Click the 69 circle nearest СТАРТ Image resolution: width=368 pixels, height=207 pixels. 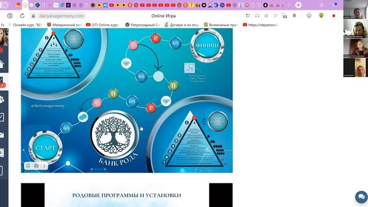tap(66, 128)
